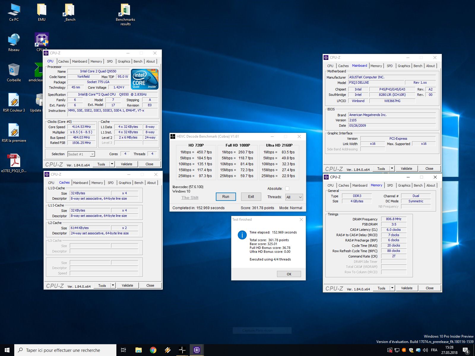Open the Socket #1 selection dropdown
The width and height of the screenshot is (475, 356).
[x=81, y=154]
